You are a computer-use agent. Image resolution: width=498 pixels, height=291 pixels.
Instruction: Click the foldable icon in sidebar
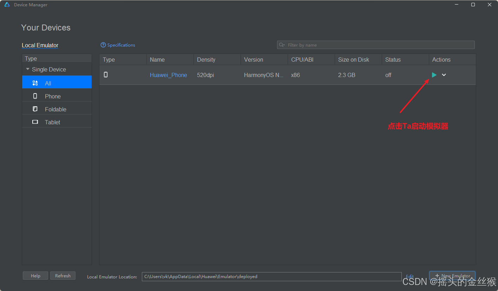(x=35, y=109)
